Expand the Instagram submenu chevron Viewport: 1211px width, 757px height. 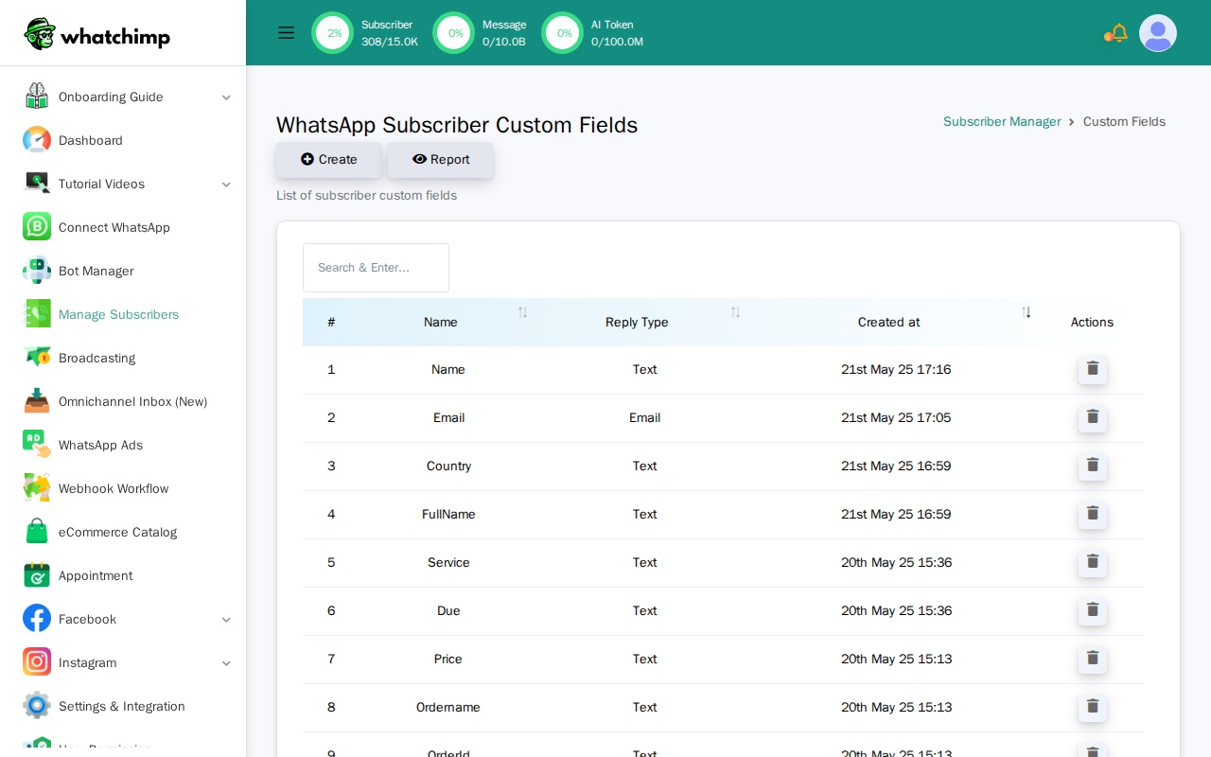click(x=226, y=663)
